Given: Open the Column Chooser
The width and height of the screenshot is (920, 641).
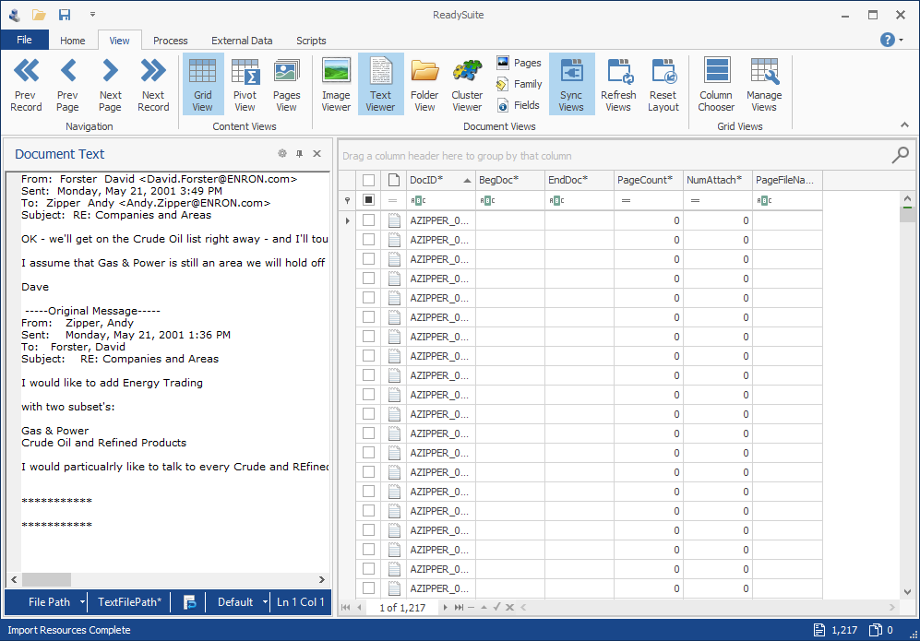Looking at the screenshot, I should click(716, 85).
